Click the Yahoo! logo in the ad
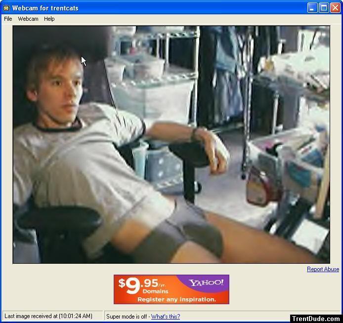Viewport: 343px width, 323px height. click(x=206, y=283)
